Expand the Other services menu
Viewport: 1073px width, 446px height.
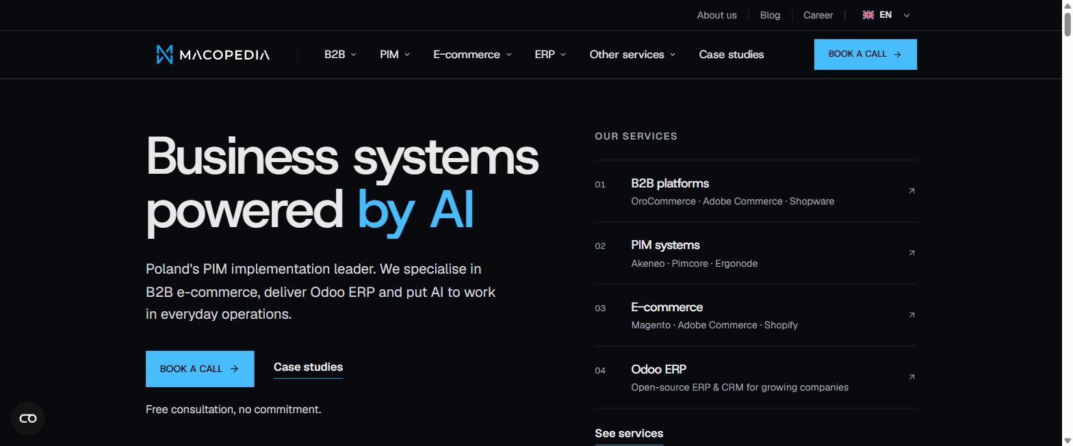pyautogui.click(x=632, y=55)
